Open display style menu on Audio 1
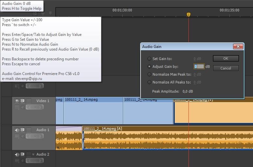Viewport: 253px width, 167px height. click(17, 136)
